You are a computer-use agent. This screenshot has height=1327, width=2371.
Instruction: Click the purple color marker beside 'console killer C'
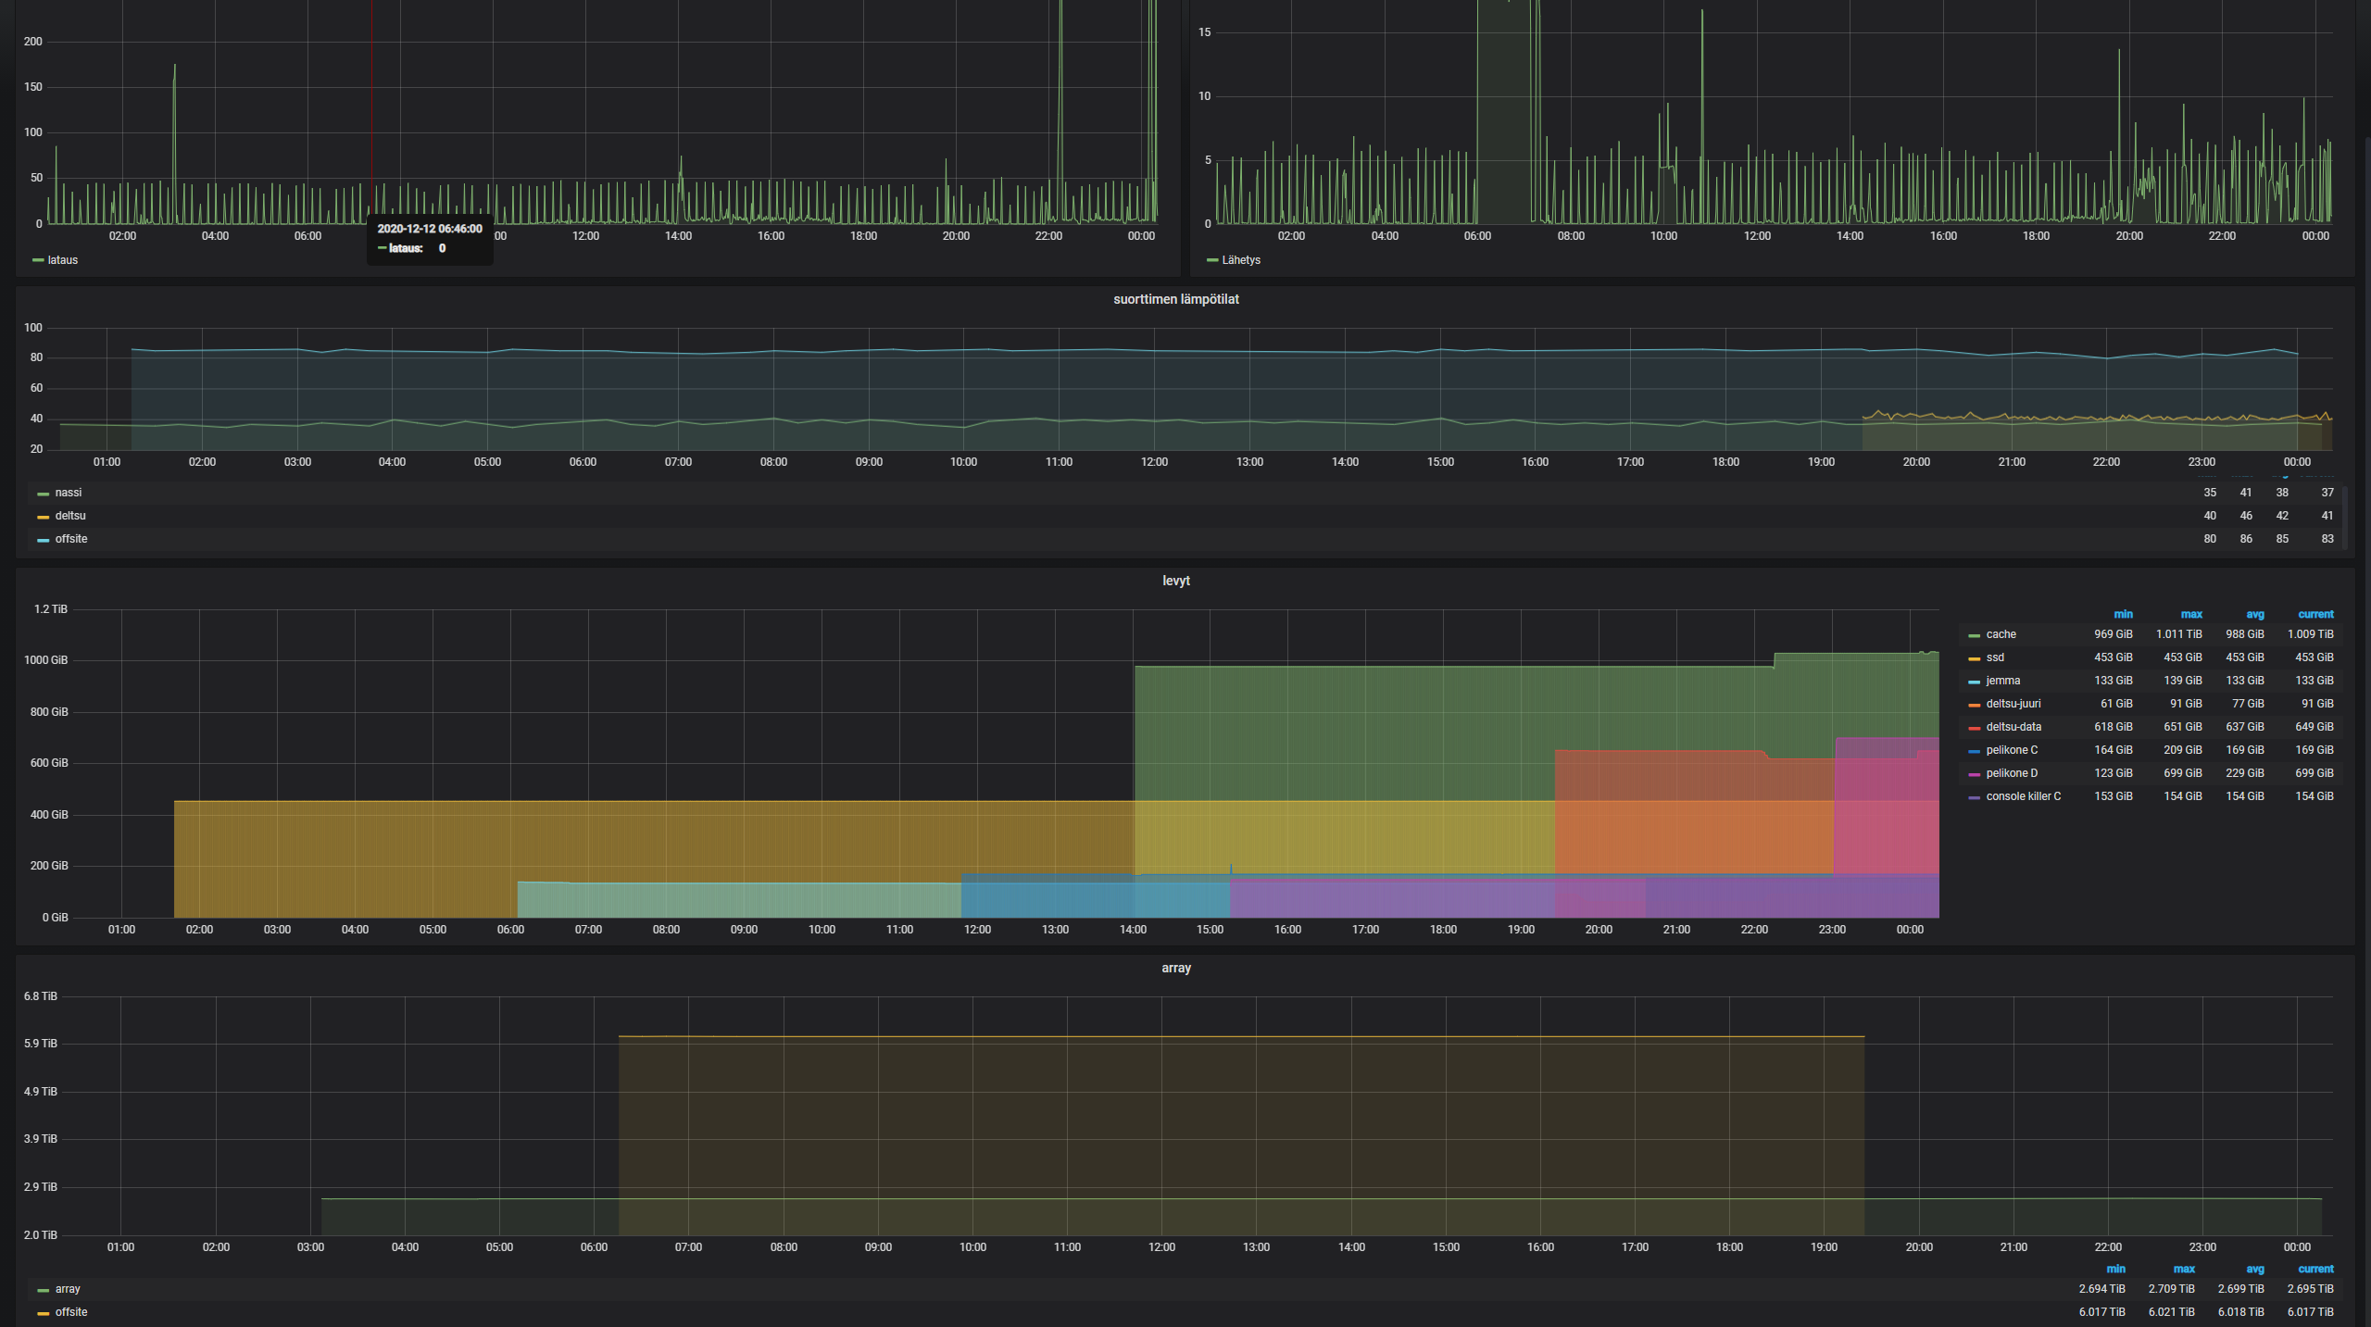coord(1974,797)
